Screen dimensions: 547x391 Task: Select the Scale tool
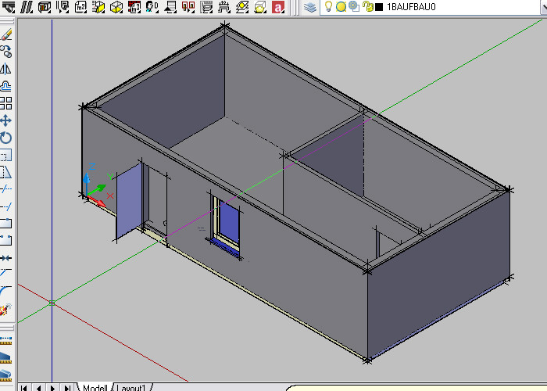click(x=6, y=155)
